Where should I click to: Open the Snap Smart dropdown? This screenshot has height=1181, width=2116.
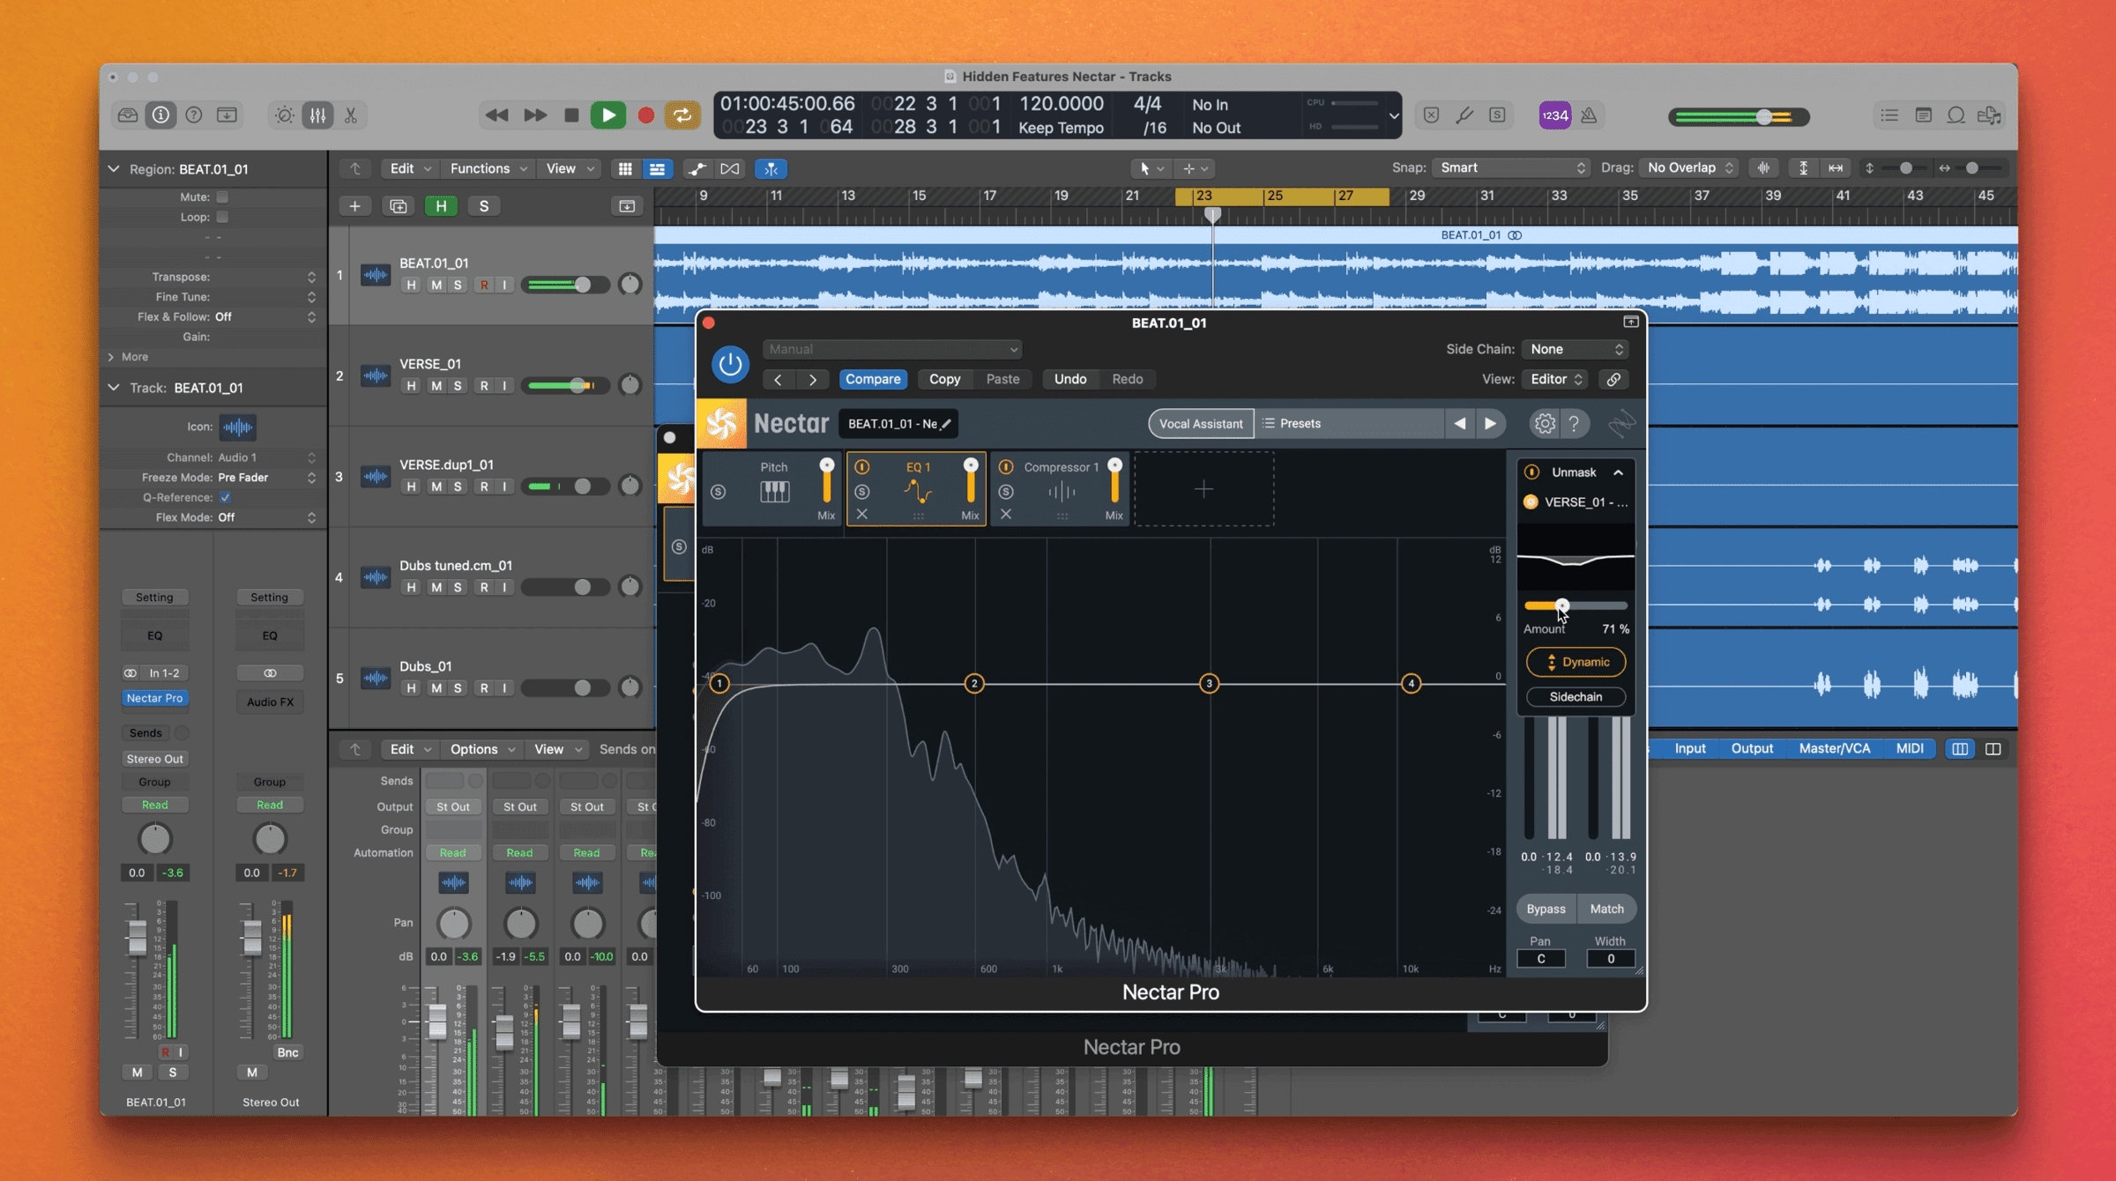[x=1511, y=167]
